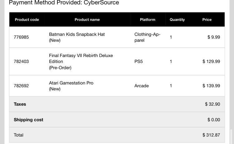Click the order total $ 312.87
Image resolution: width=234 pixels, height=144 pixels.
[x=211, y=135]
